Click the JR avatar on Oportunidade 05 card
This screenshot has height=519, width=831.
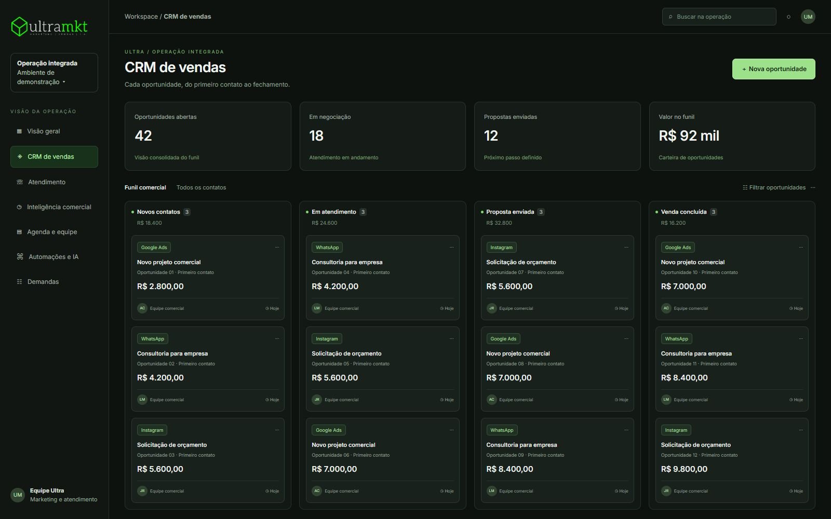317,400
